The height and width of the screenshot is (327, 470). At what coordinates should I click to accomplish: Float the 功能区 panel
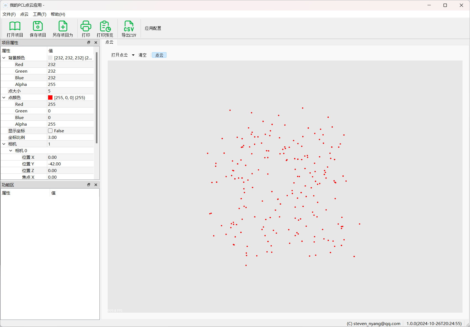click(x=89, y=185)
